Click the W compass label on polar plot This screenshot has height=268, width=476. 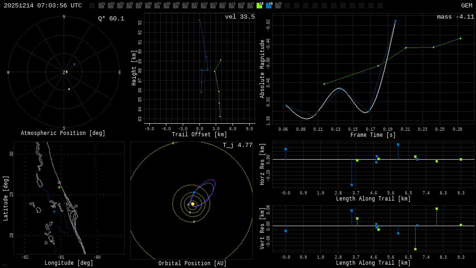pyautogui.click(x=8, y=72)
